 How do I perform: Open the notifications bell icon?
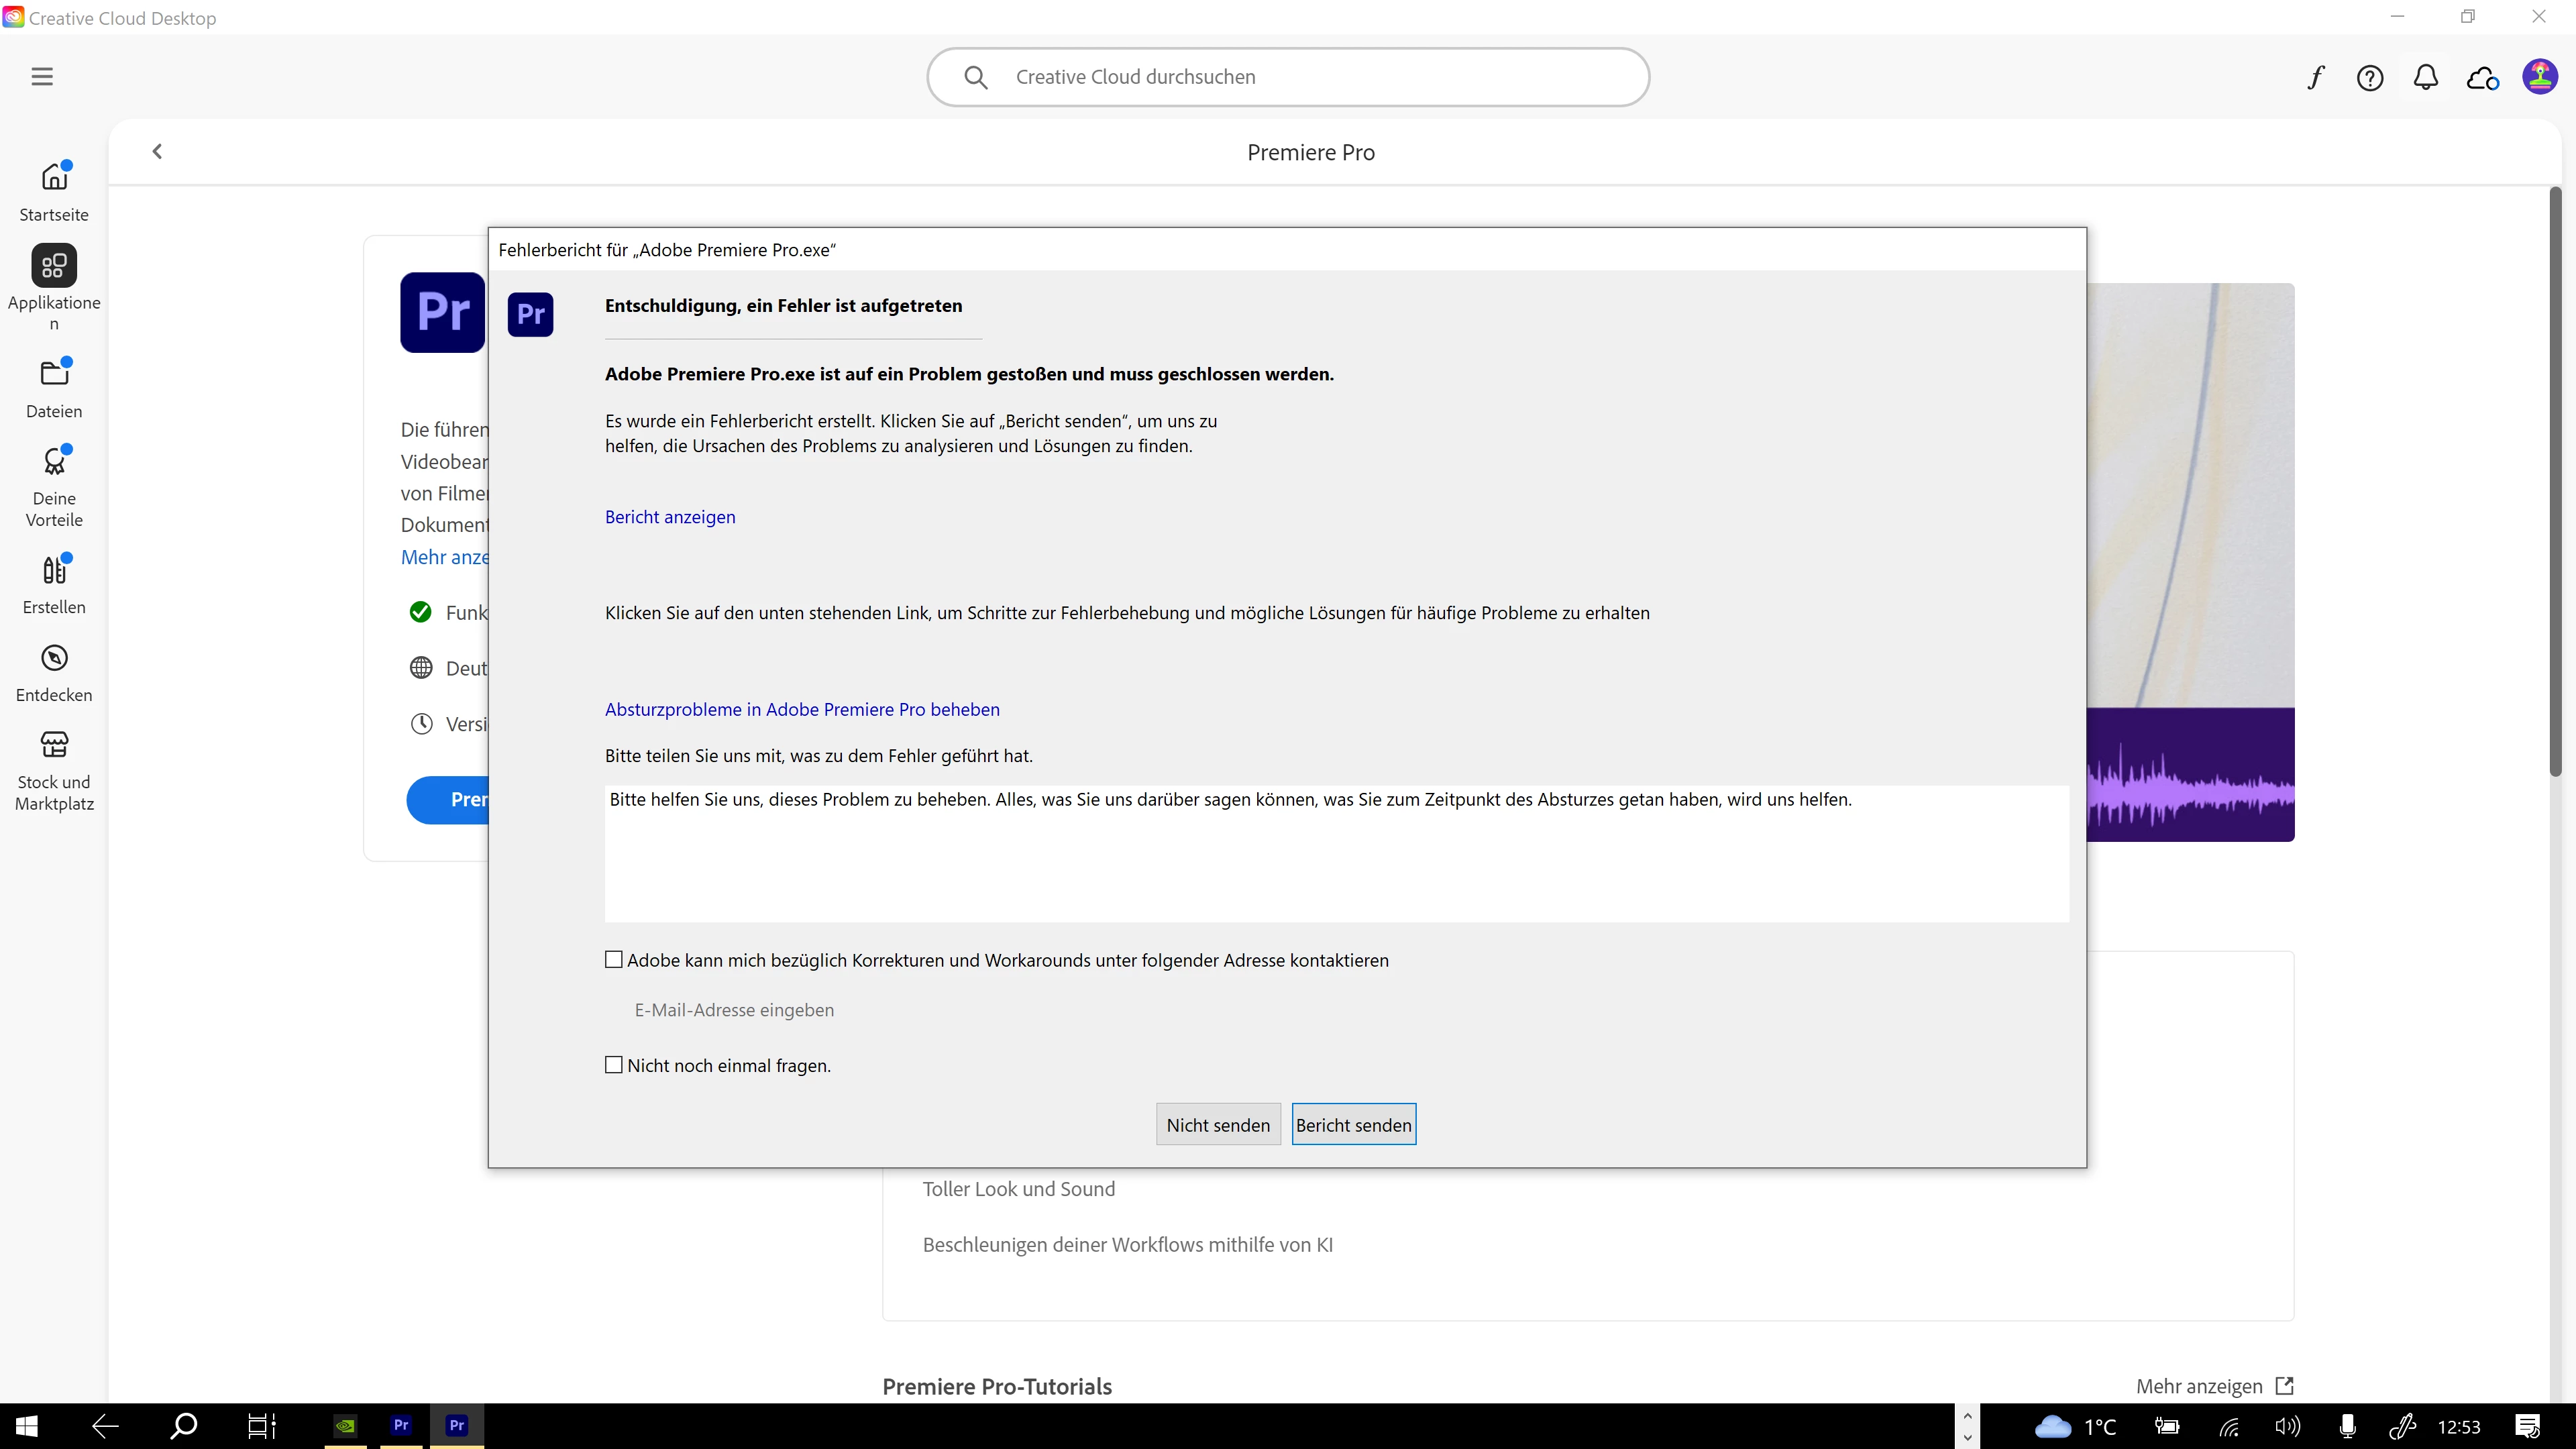[x=2425, y=78]
